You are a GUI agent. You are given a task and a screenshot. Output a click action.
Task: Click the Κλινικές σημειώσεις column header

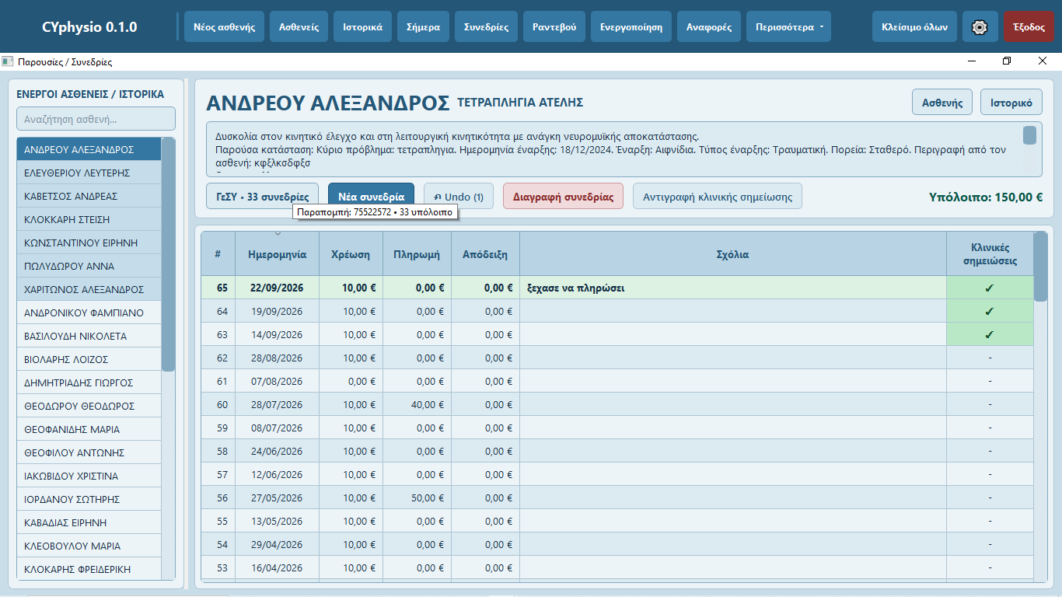(990, 254)
